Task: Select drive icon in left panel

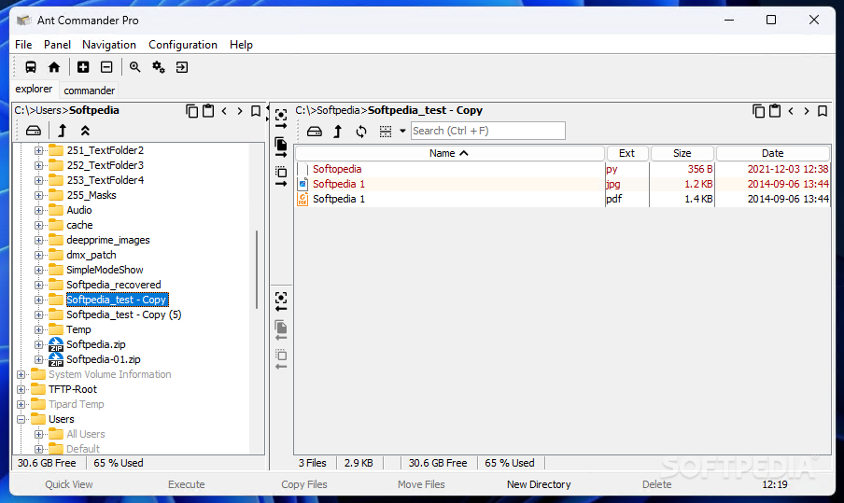Action: [34, 131]
